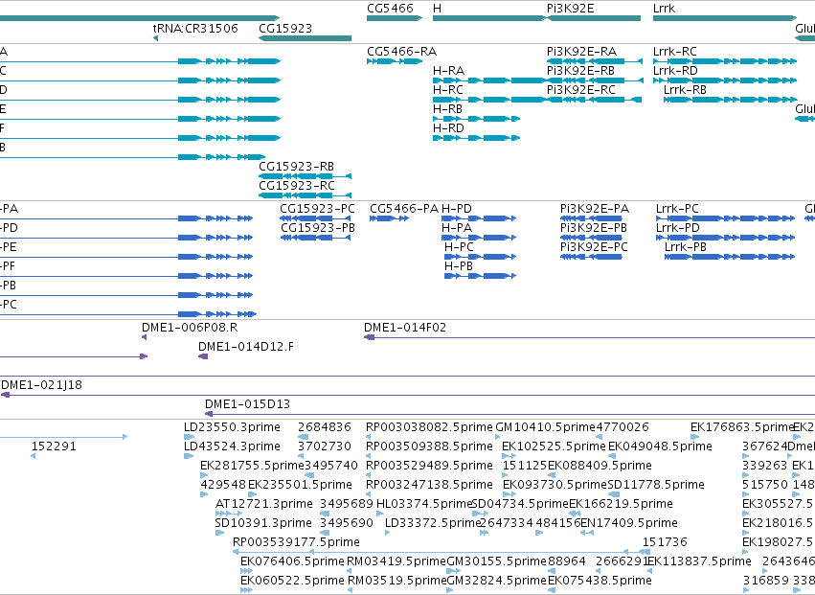815x595 pixels.
Task: Select the RP003529489.5prime EST label
Action: coord(429,466)
